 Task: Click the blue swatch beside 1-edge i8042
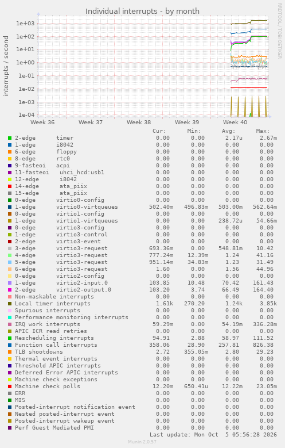coord(10,145)
